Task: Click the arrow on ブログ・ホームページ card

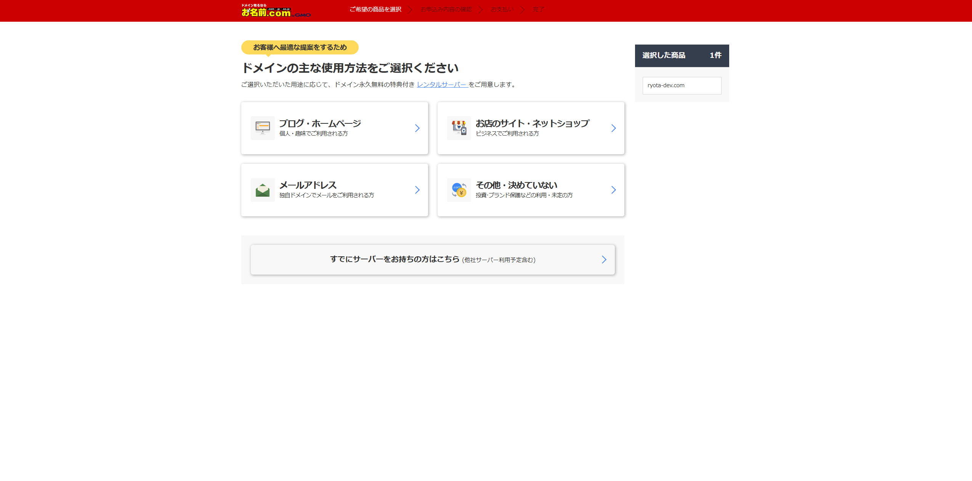Action: [417, 128]
